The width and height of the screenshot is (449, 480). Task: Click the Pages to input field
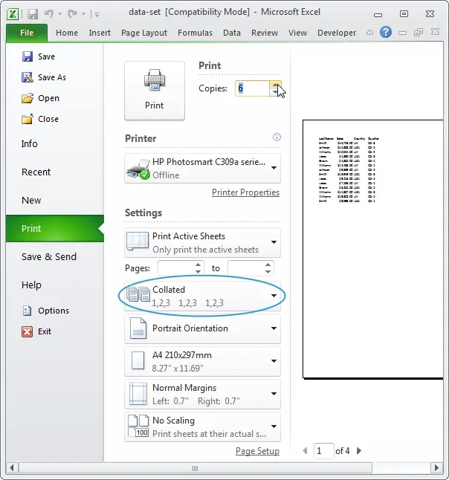pyautogui.click(x=246, y=268)
